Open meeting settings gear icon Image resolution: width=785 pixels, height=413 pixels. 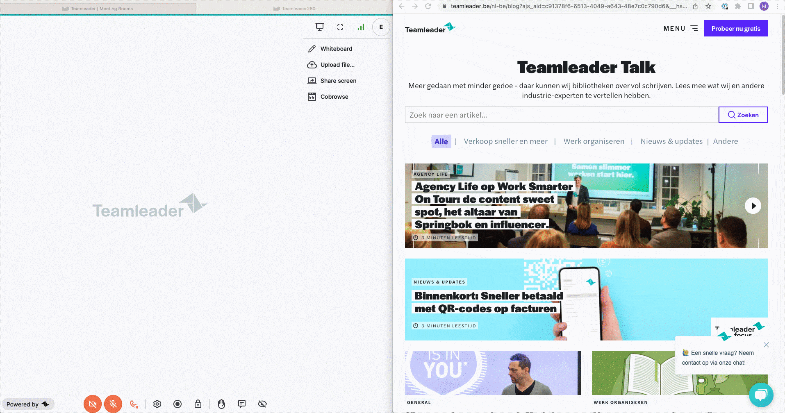(157, 404)
